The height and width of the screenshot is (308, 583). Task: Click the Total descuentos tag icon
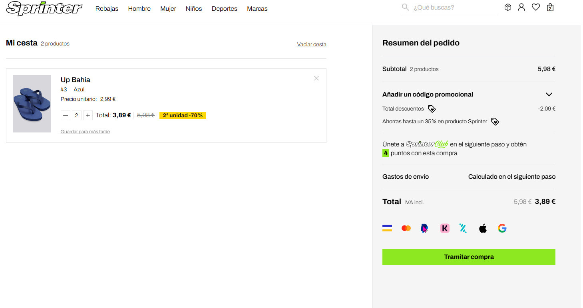click(432, 109)
